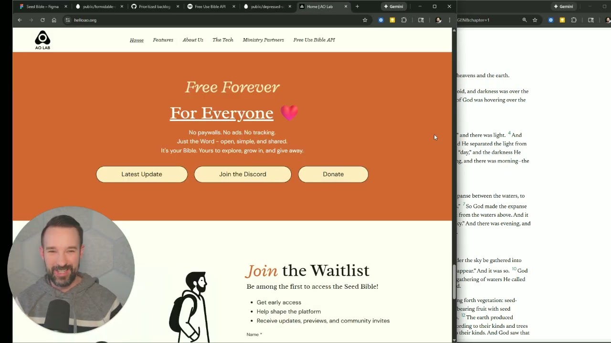Open the profile avatar in front window
Screen dimensions: 611x343
tap(438, 20)
